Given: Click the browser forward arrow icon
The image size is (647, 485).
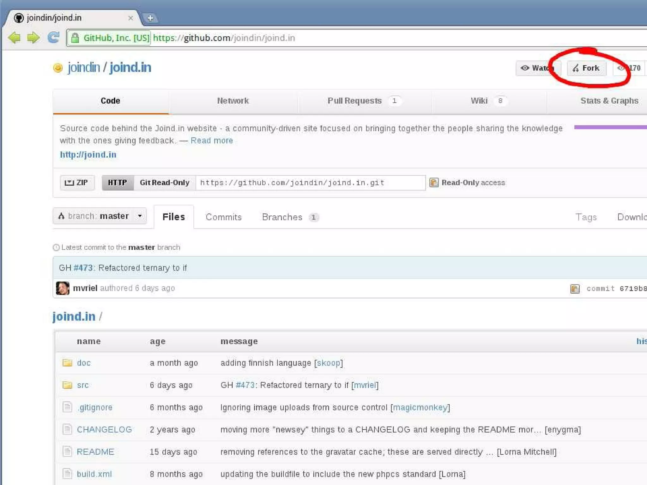Looking at the screenshot, I should point(33,38).
